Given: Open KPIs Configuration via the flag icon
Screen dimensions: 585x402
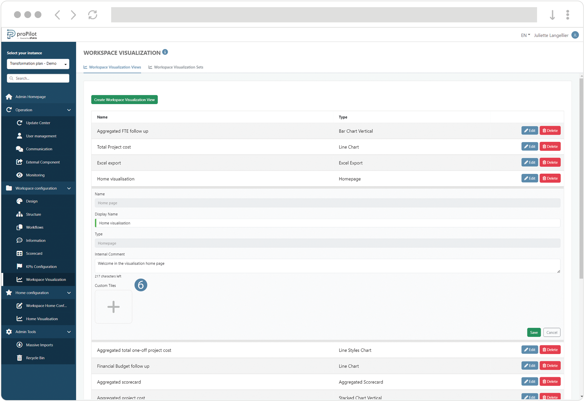Looking at the screenshot, I should tap(19, 266).
